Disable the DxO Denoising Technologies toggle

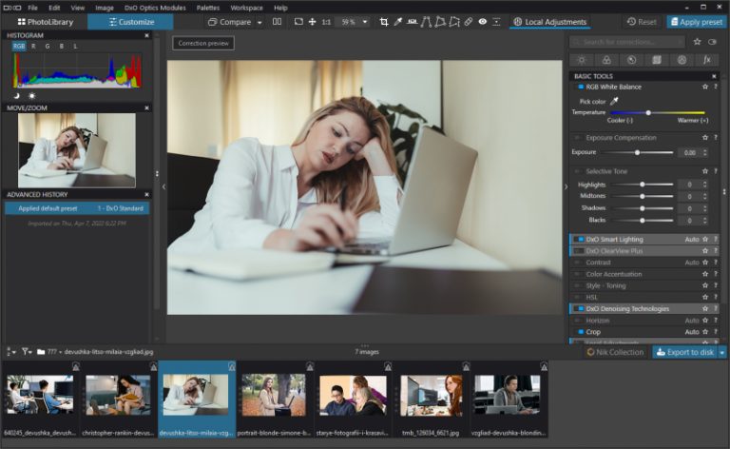(x=579, y=308)
